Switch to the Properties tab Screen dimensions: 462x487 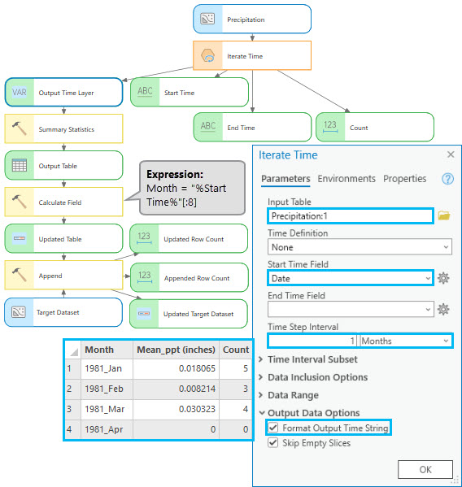coord(404,179)
